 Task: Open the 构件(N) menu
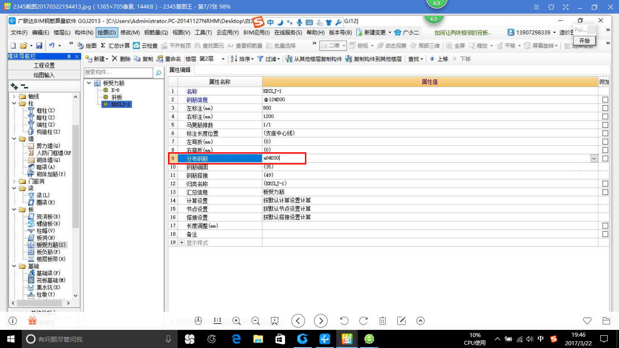click(x=84, y=33)
